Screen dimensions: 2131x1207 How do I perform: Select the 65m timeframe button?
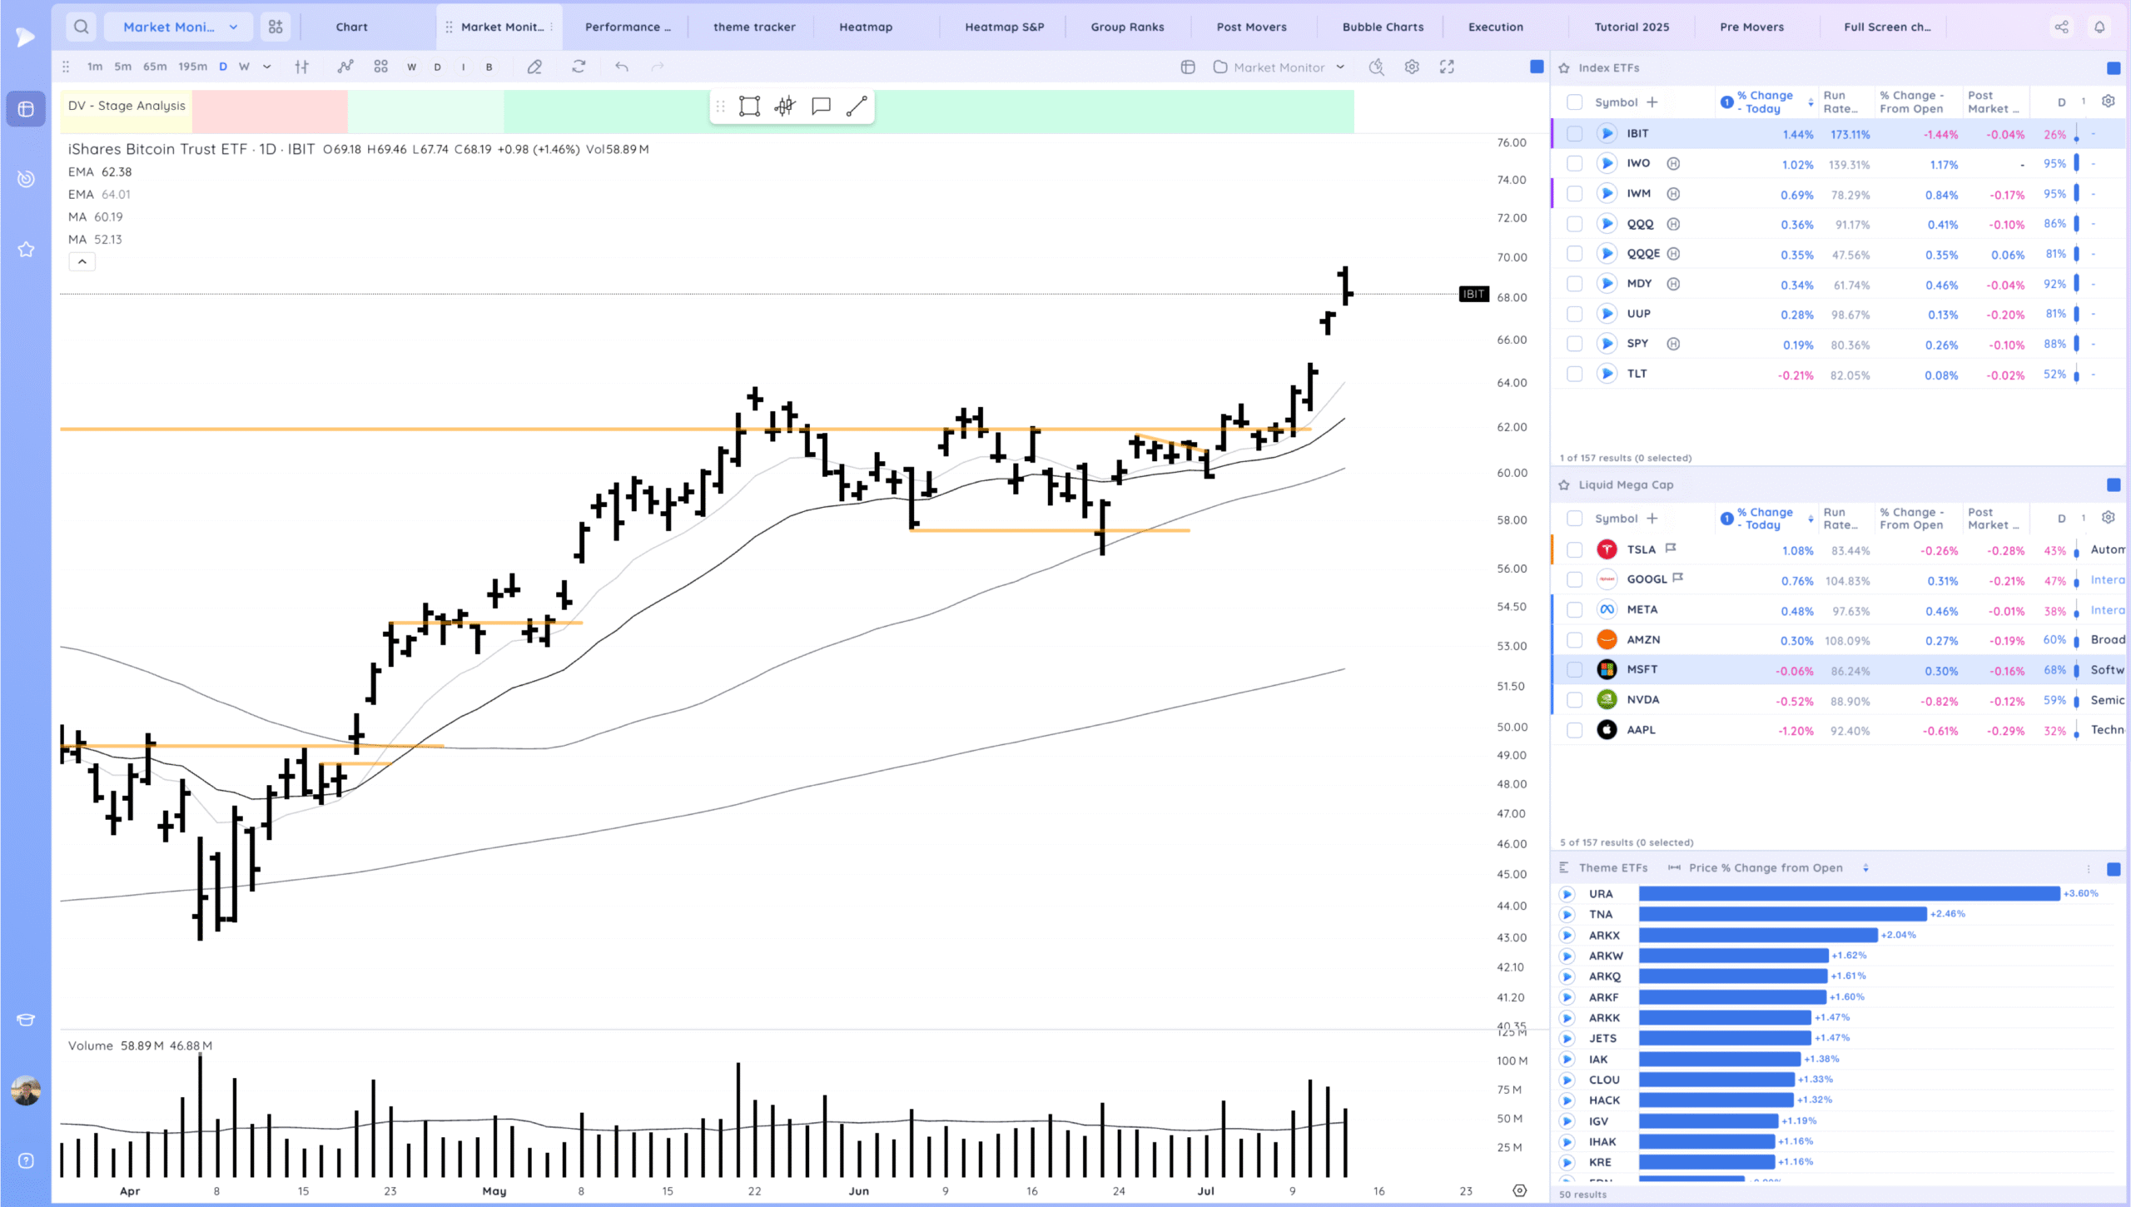155,67
